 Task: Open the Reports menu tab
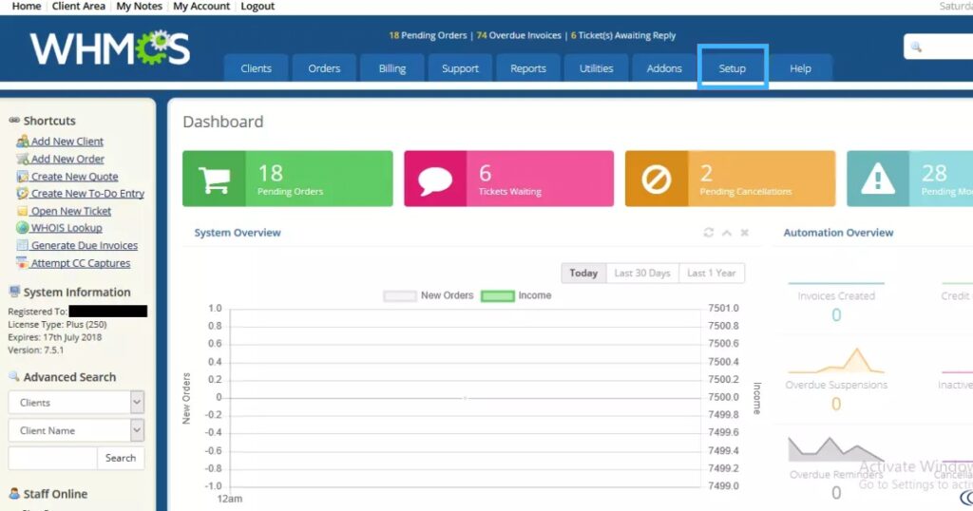(x=528, y=68)
